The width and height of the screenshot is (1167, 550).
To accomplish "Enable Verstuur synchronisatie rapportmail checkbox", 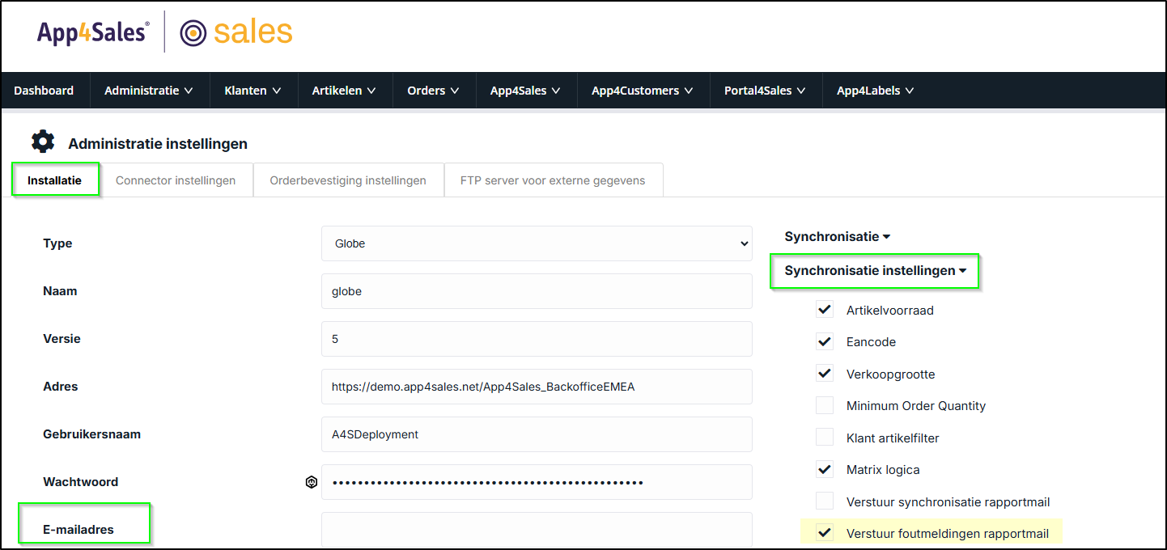I will pos(825,501).
